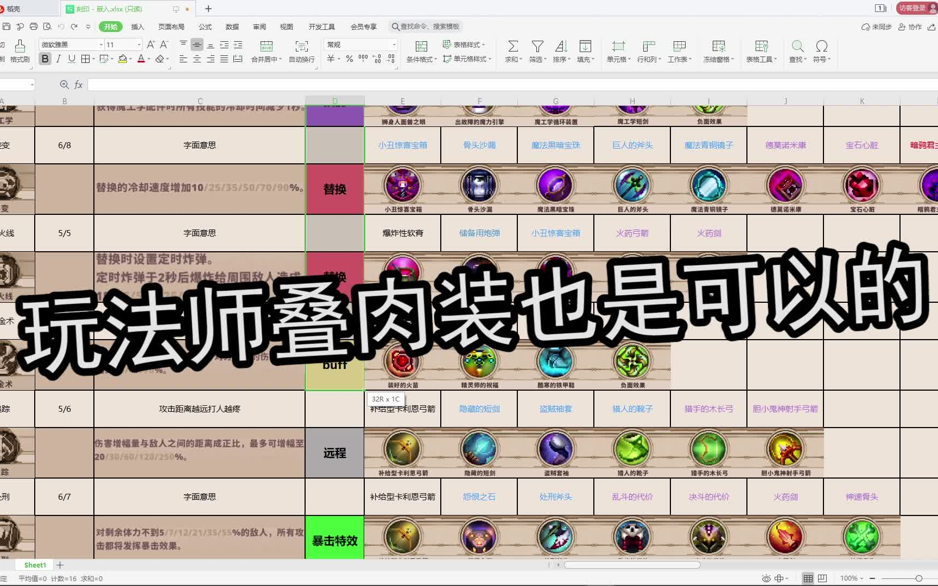938x586 pixels.
Task: Switch to the 视图 ribbon tab
Action: [287, 27]
